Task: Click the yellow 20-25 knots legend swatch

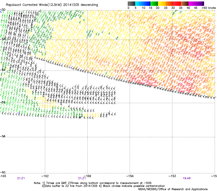Action: pyautogui.click(x=162, y=4)
